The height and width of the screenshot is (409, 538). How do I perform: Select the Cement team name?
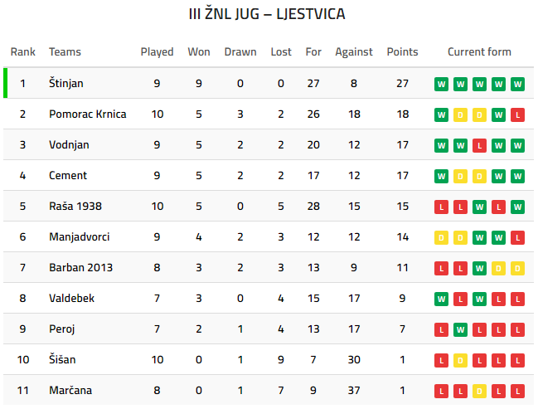pos(68,176)
